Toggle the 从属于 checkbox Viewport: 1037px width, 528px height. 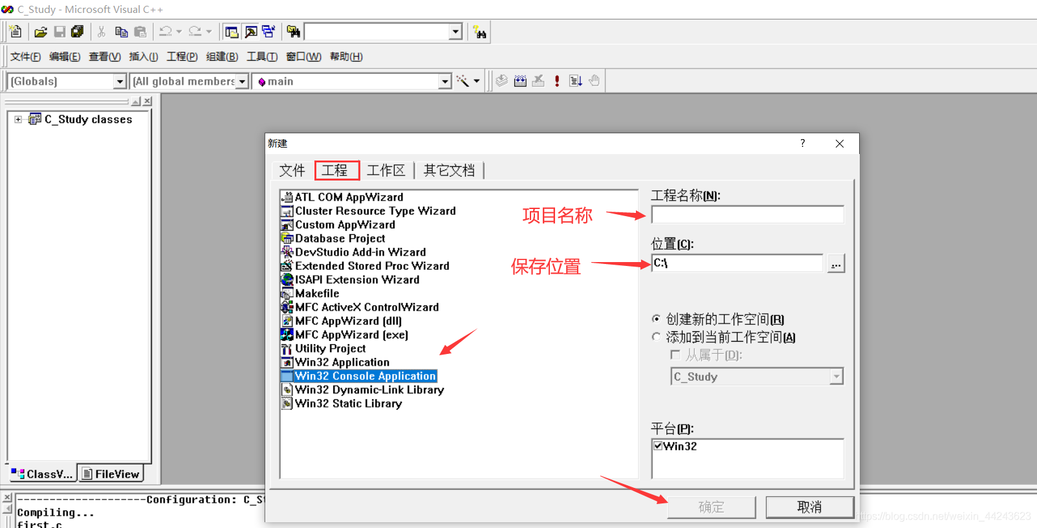(x=675, y=355)
